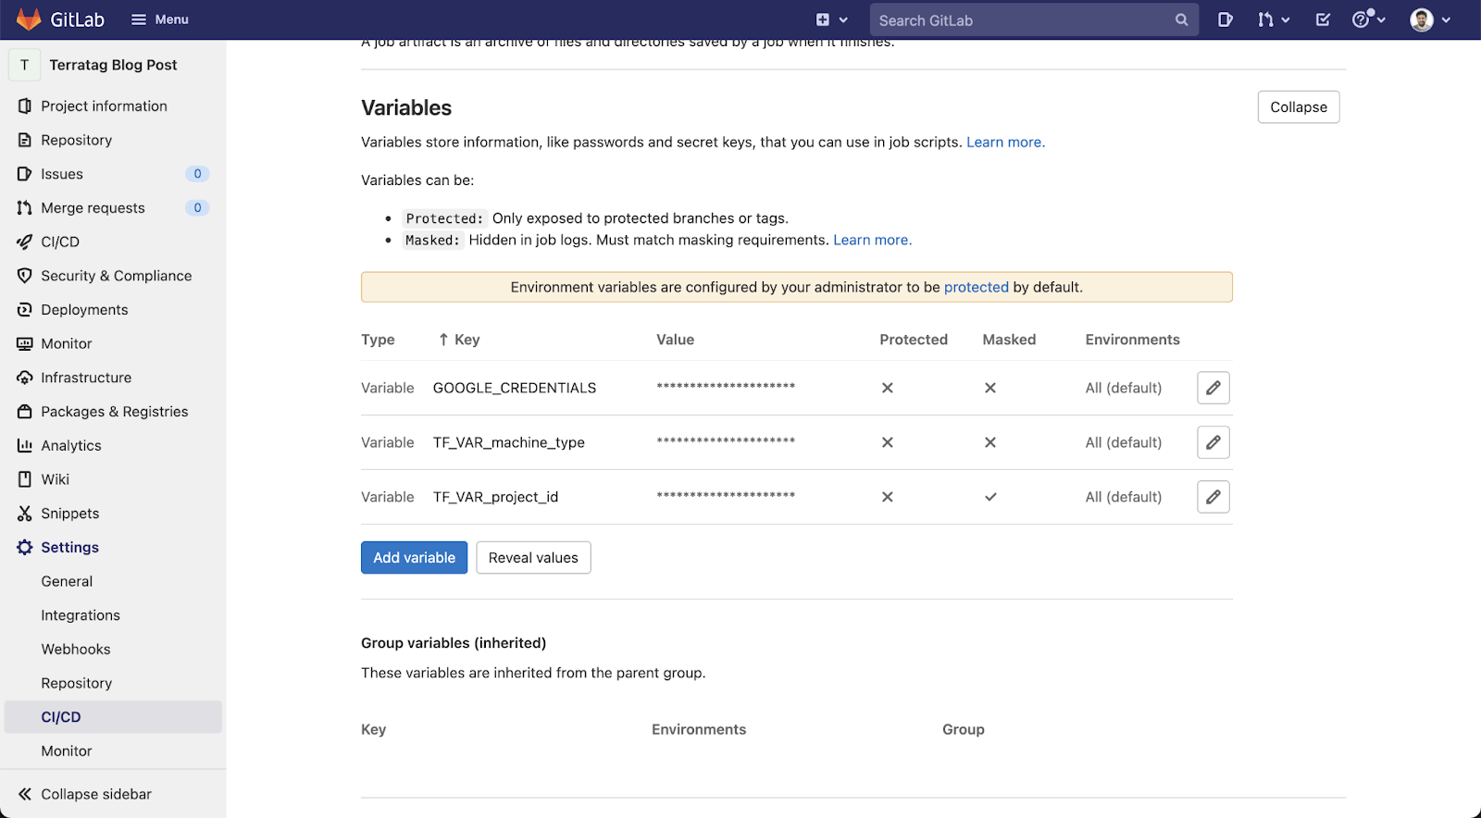Click the pencil icon for TF_VAR_project_id
Image resolution: width=1481 pixels, height=818 pixels.
tap(1213, 497)
